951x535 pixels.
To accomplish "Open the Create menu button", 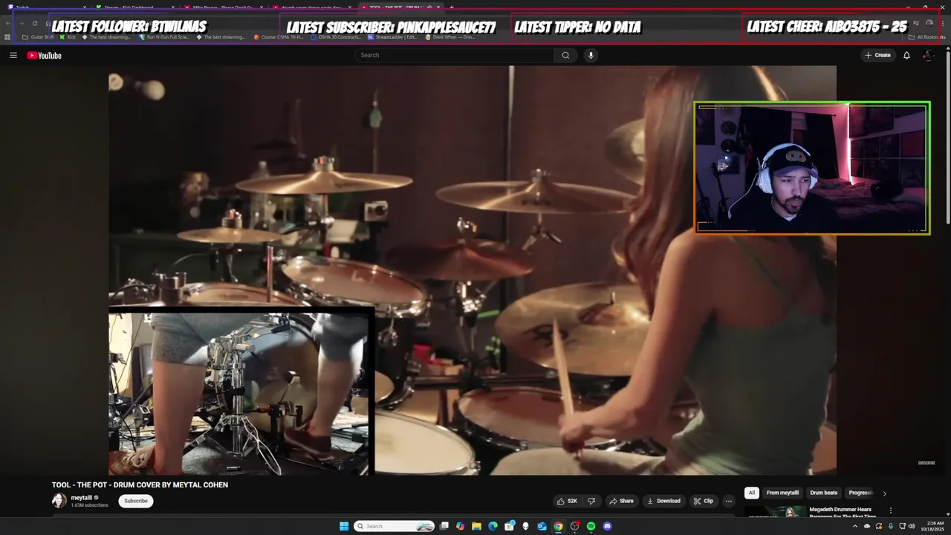I will [877, 55].
